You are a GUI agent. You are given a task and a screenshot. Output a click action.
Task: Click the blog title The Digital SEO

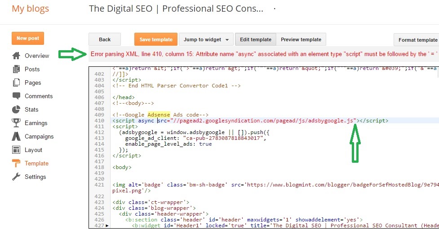click(x=176, y=9)
